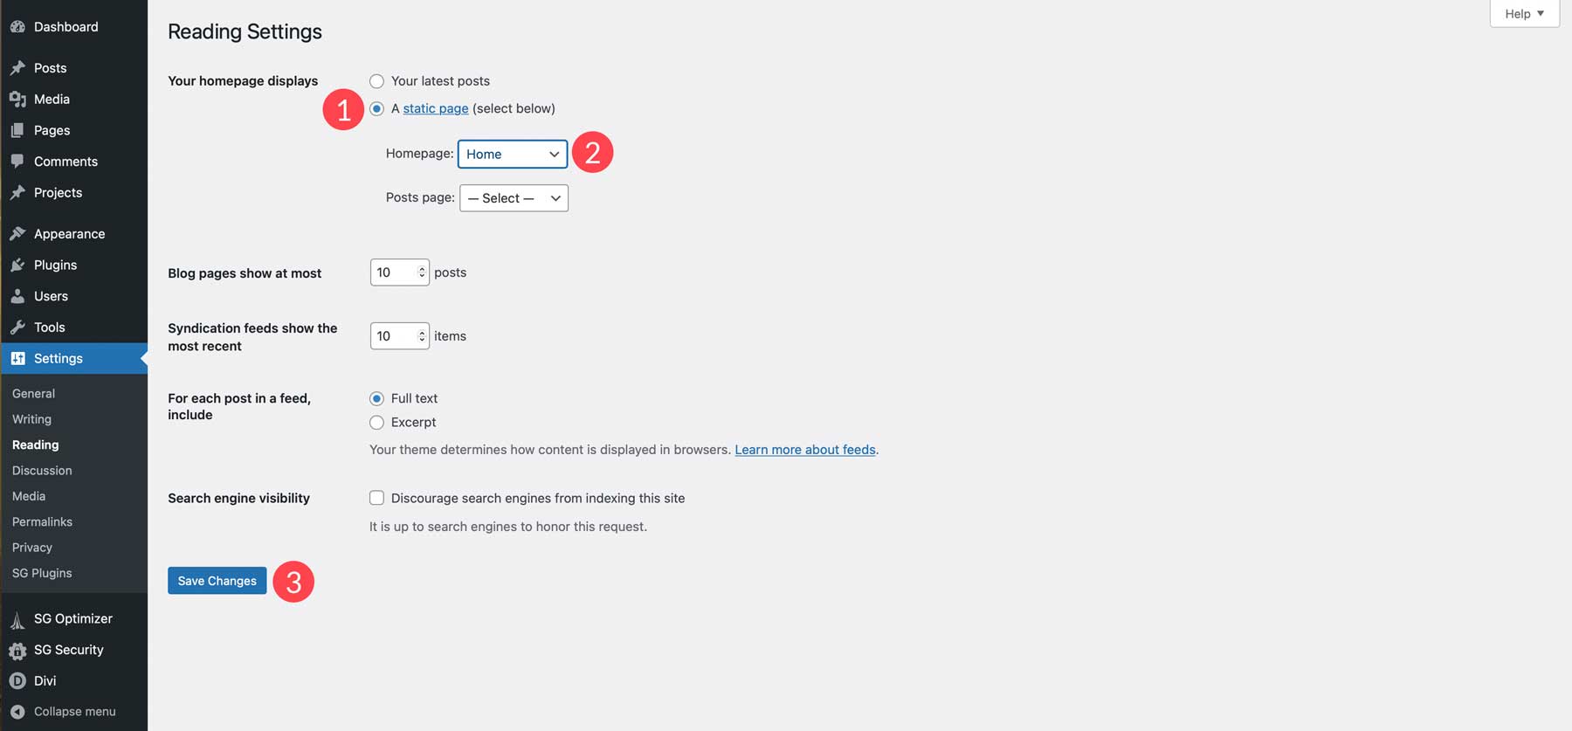Choose 'Excerpt' feed option

[376, 423]
